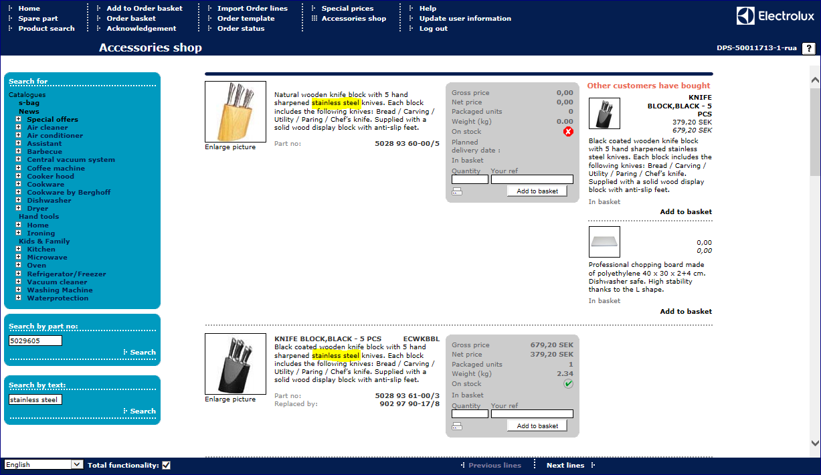Click the green in-stock check icon
Image resolution: width=821 pixels, height=475 pixels.
(x=568, y=384)
